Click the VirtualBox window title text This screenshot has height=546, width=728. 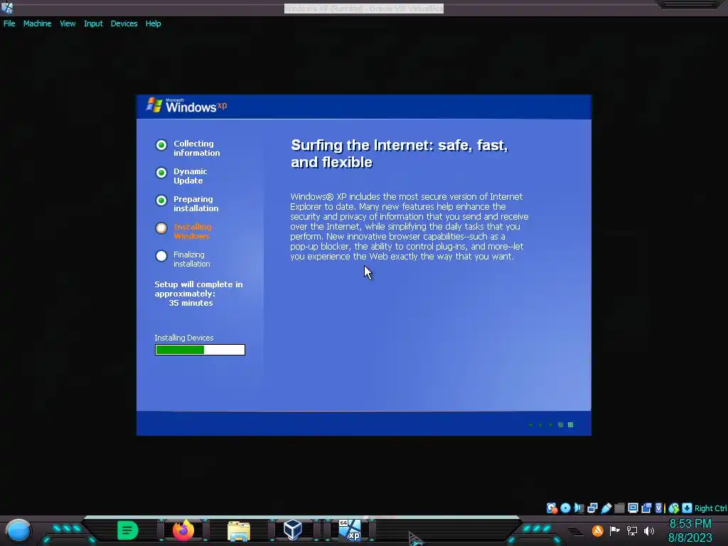364,9
